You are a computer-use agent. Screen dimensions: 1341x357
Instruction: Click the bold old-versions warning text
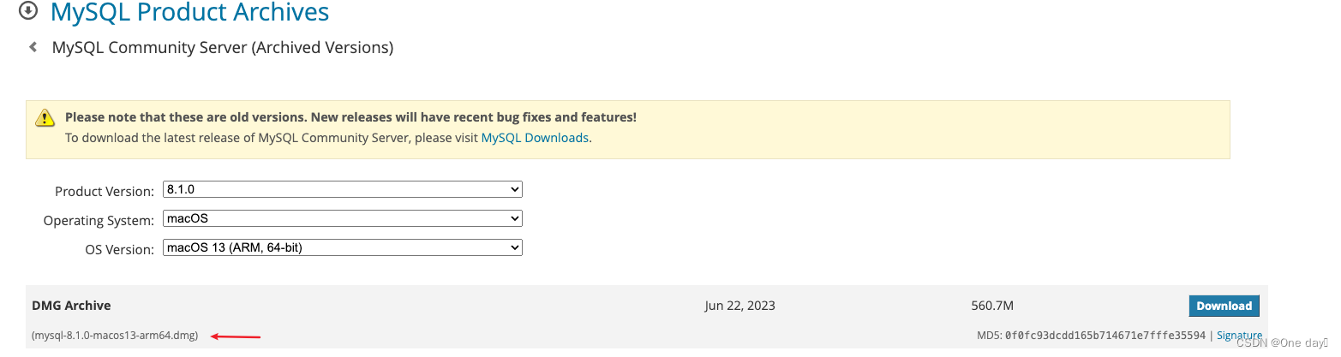point(350,117)
